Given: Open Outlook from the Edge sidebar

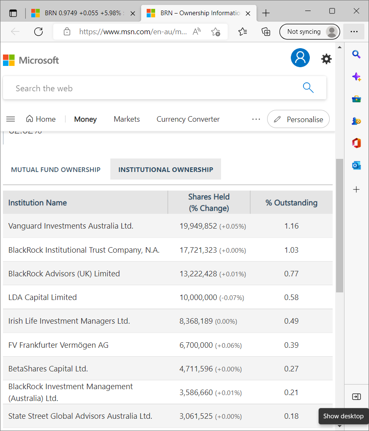Looking at the screenshot, I should tap(356, 166).
